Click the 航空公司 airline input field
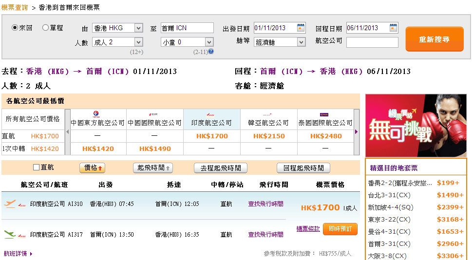The width and height of the screenshot is (473, 260). [x=372, y=42]
